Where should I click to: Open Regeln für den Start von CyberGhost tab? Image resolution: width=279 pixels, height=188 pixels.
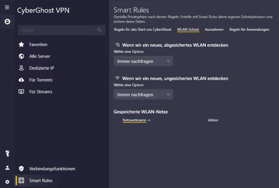pos(142,29)
